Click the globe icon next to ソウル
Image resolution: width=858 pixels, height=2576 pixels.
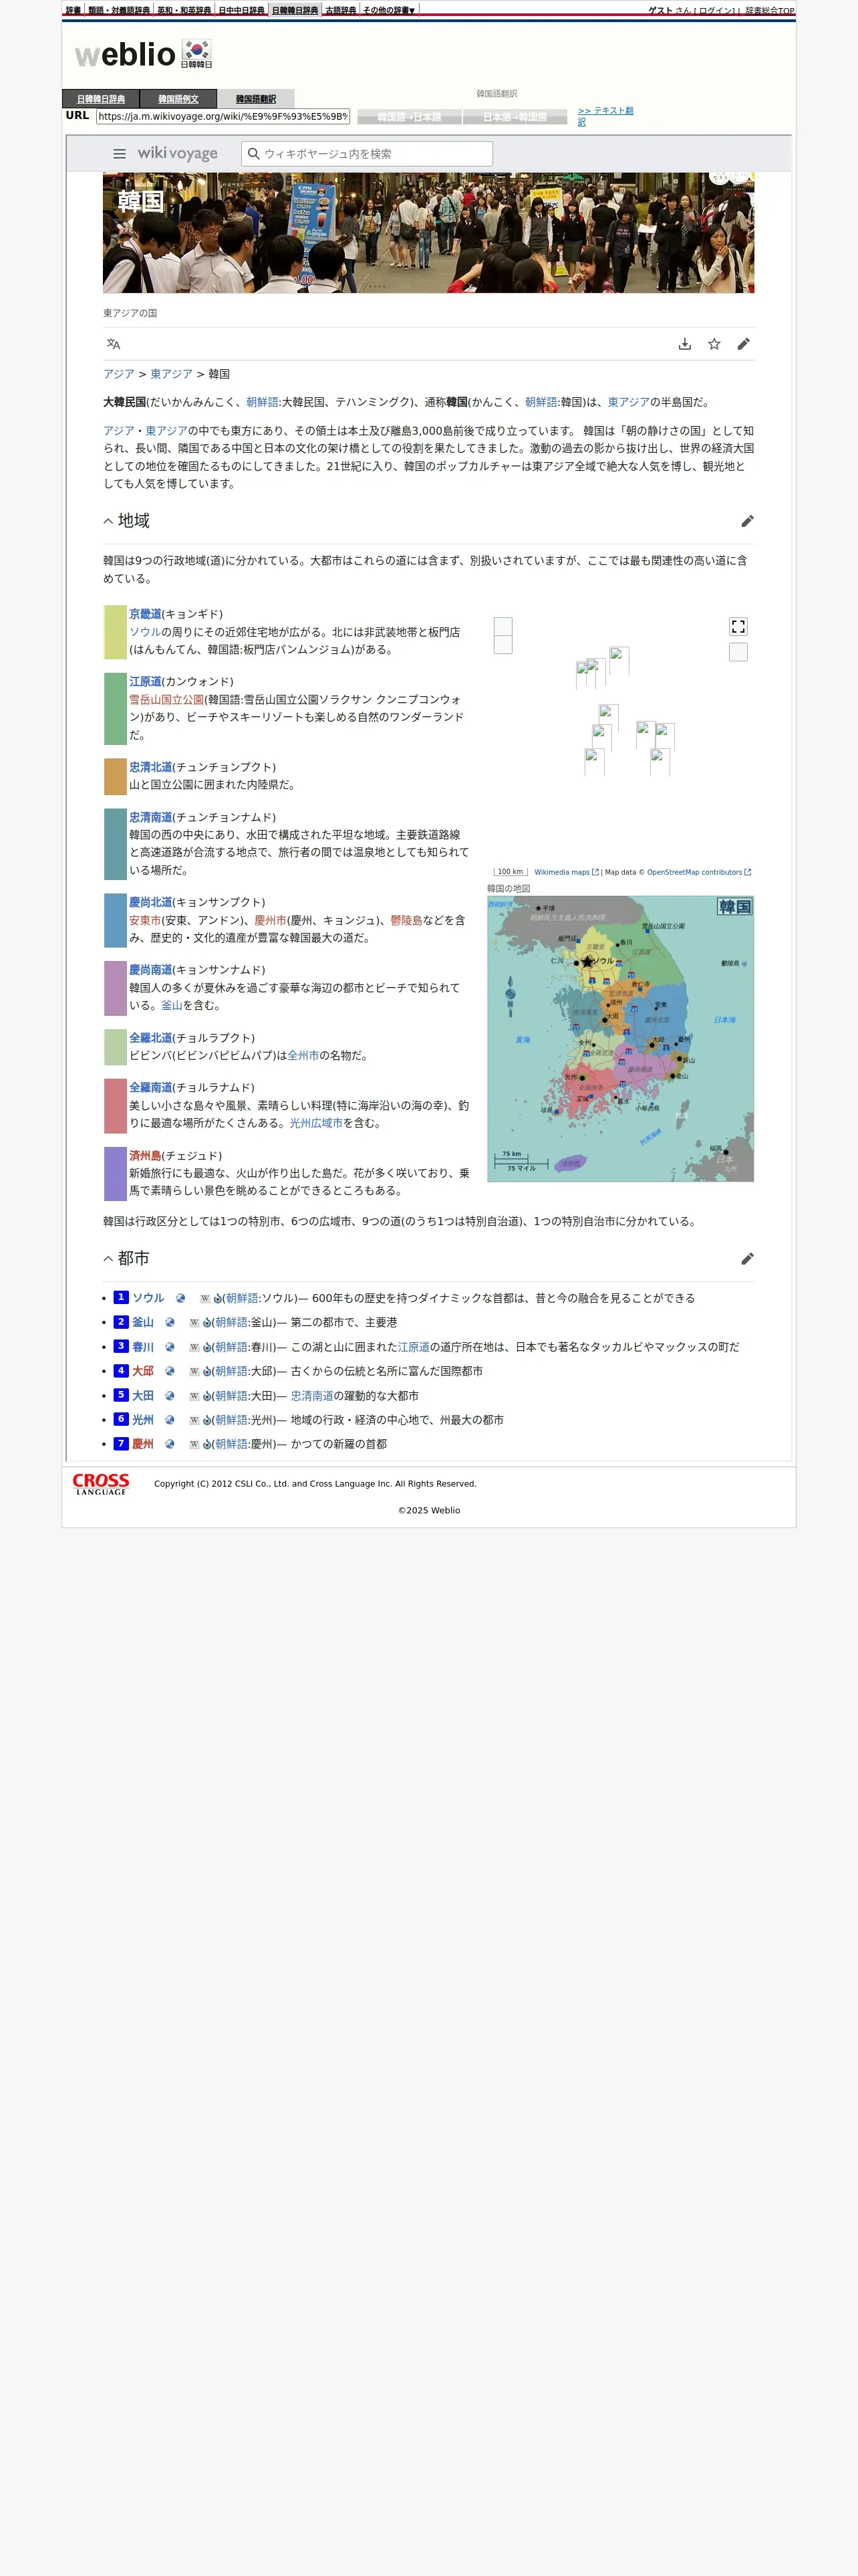[x=181, y=1298]
